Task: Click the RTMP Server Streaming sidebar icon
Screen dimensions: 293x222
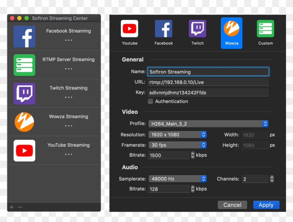Action: point(23,65)
